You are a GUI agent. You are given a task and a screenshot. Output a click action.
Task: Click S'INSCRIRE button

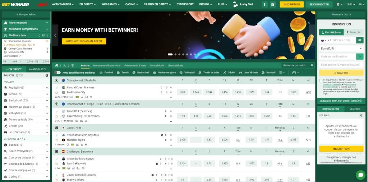pyautogui.click(x=341, y=73)
